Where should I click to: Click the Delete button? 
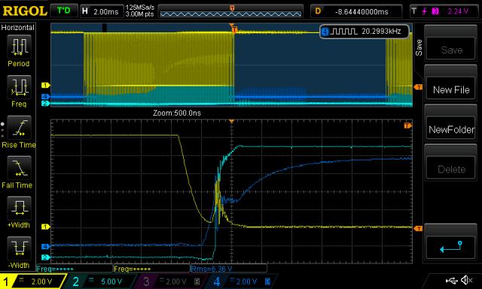tap(451, 169)
